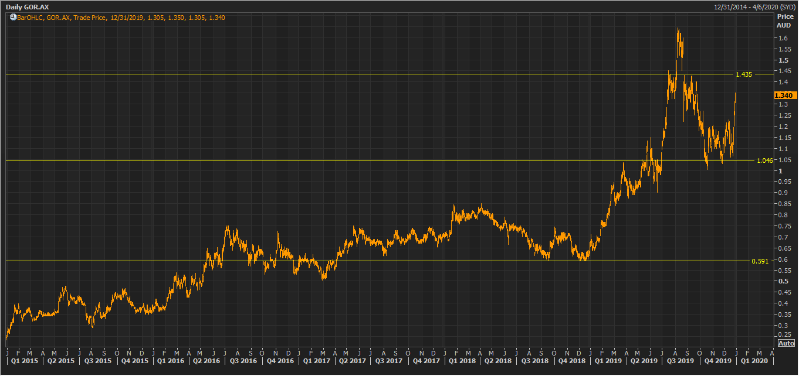Click the 1.25 price axis label

(785, 115)
